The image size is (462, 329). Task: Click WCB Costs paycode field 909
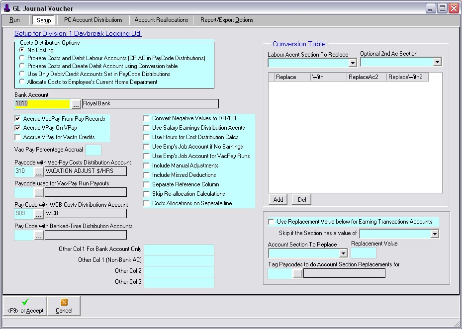click(x=24, y=214)
